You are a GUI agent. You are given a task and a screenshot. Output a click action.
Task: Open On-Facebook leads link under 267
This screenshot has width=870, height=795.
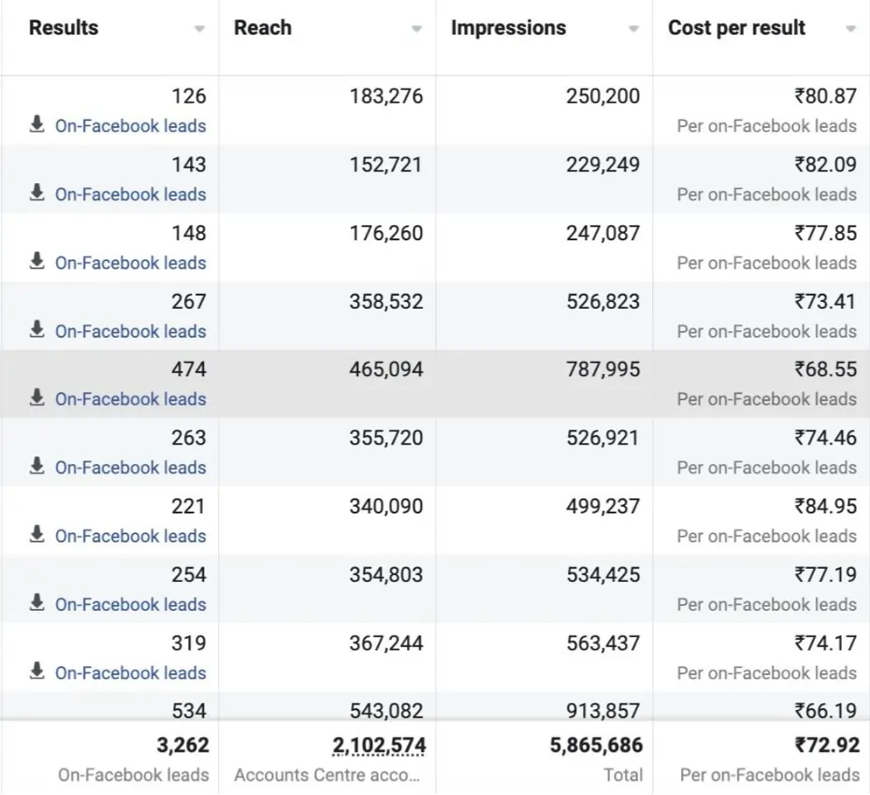(x=130, y=331)
